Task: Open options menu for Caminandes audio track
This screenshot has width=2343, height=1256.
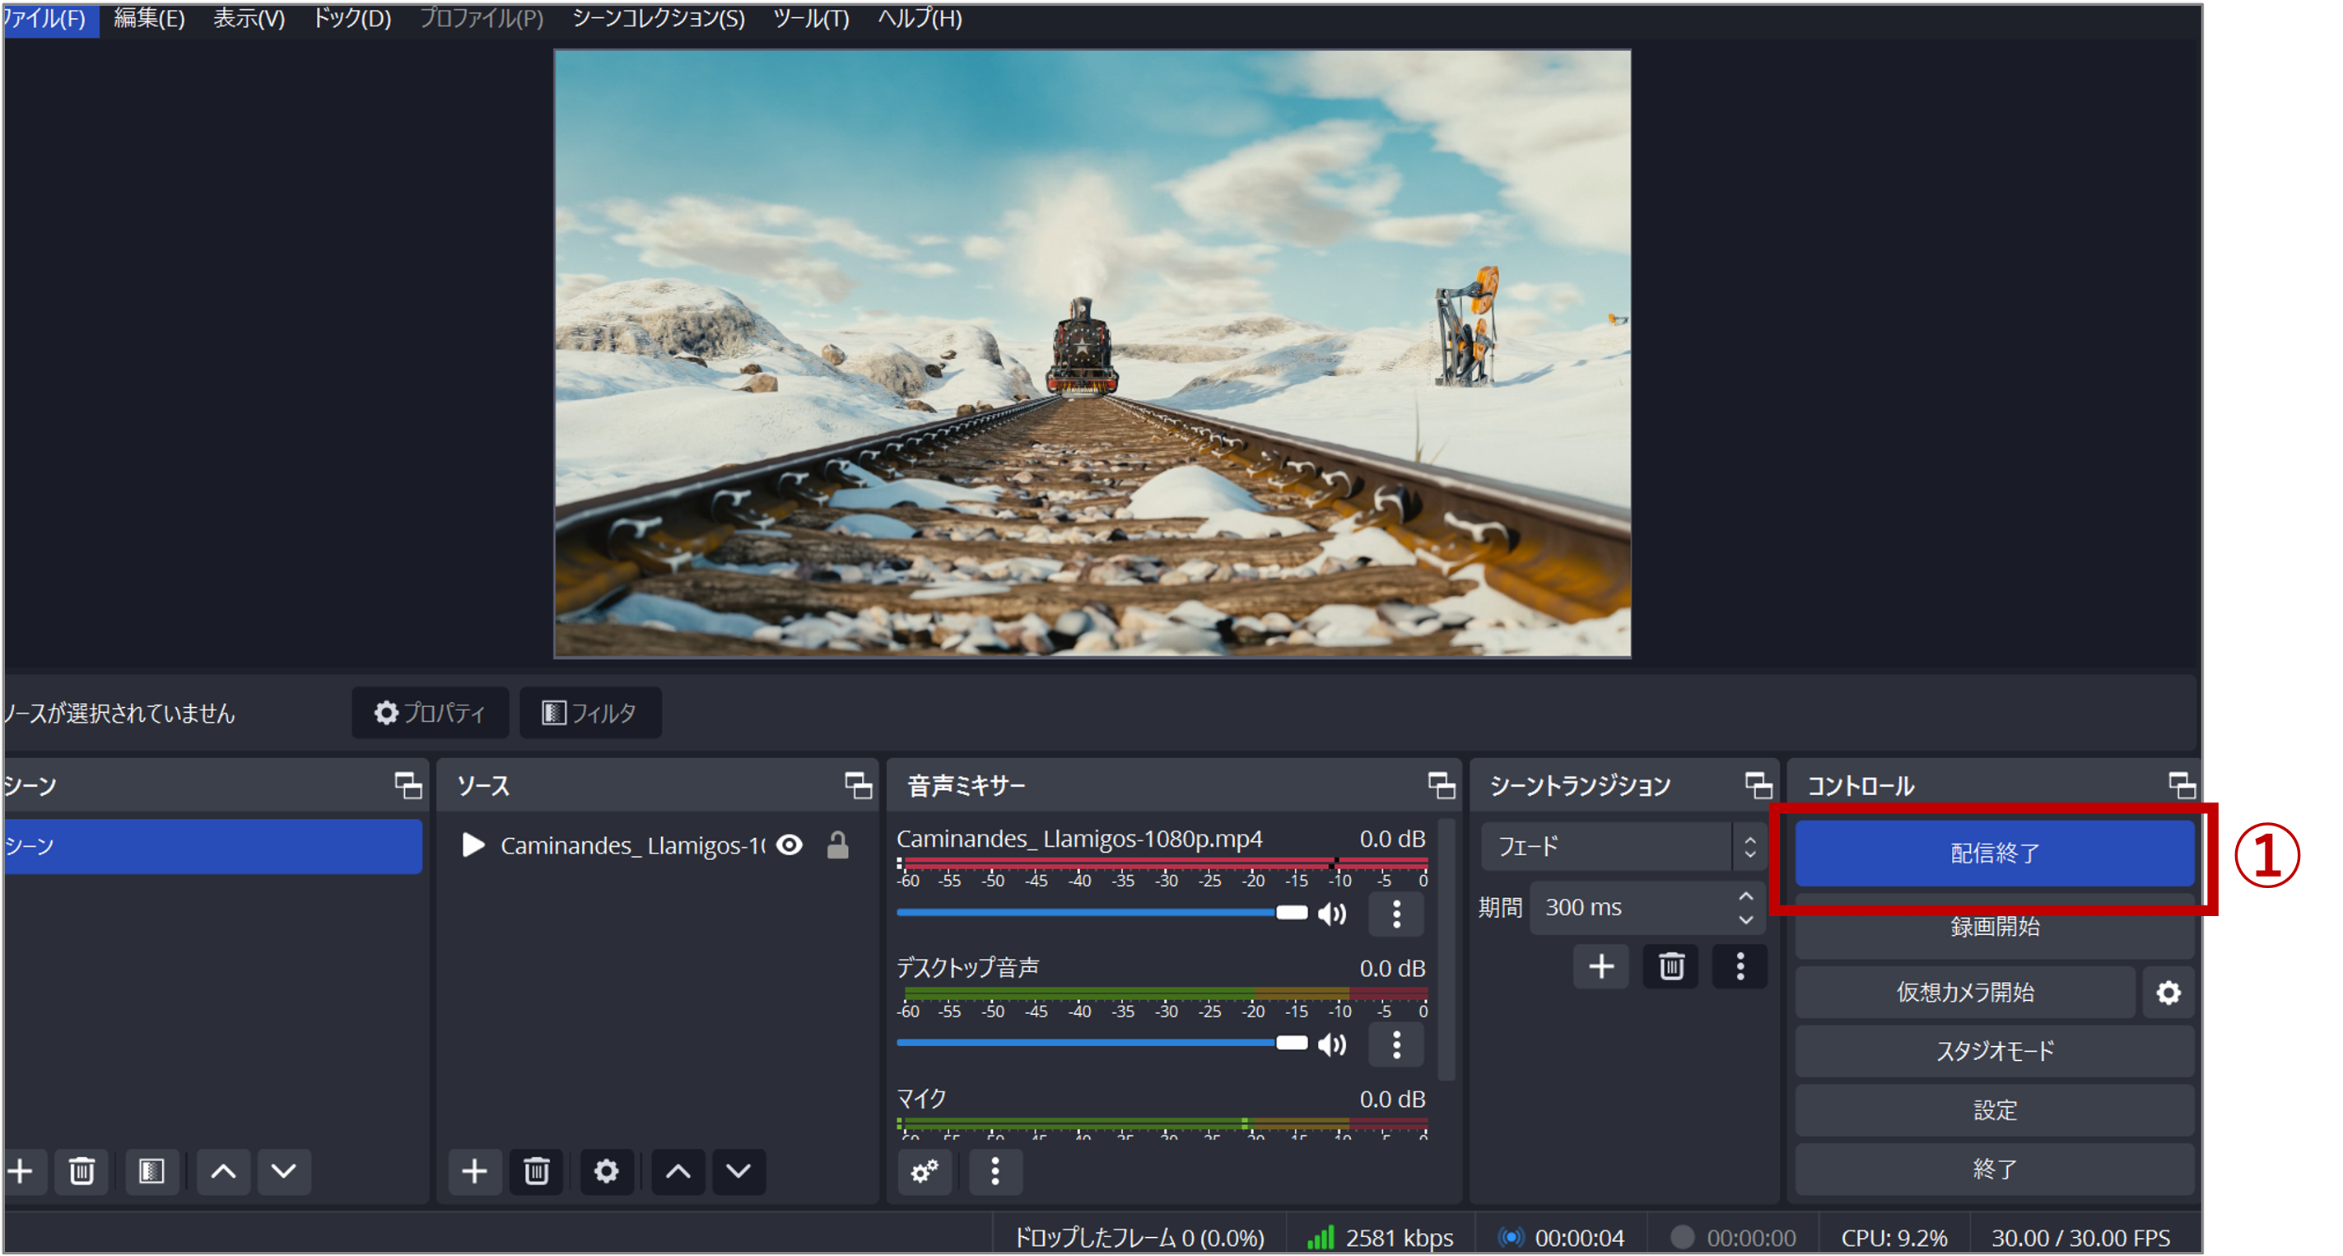Action: coord(1396,913)
